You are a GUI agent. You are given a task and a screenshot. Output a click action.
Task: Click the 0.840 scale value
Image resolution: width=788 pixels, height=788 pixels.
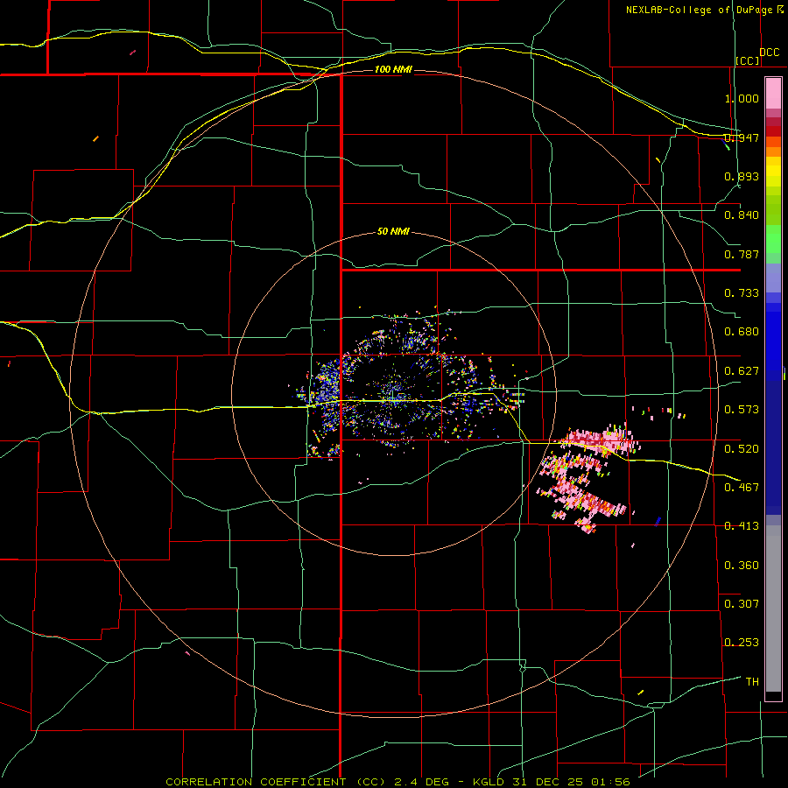click(x=742, y=215)
